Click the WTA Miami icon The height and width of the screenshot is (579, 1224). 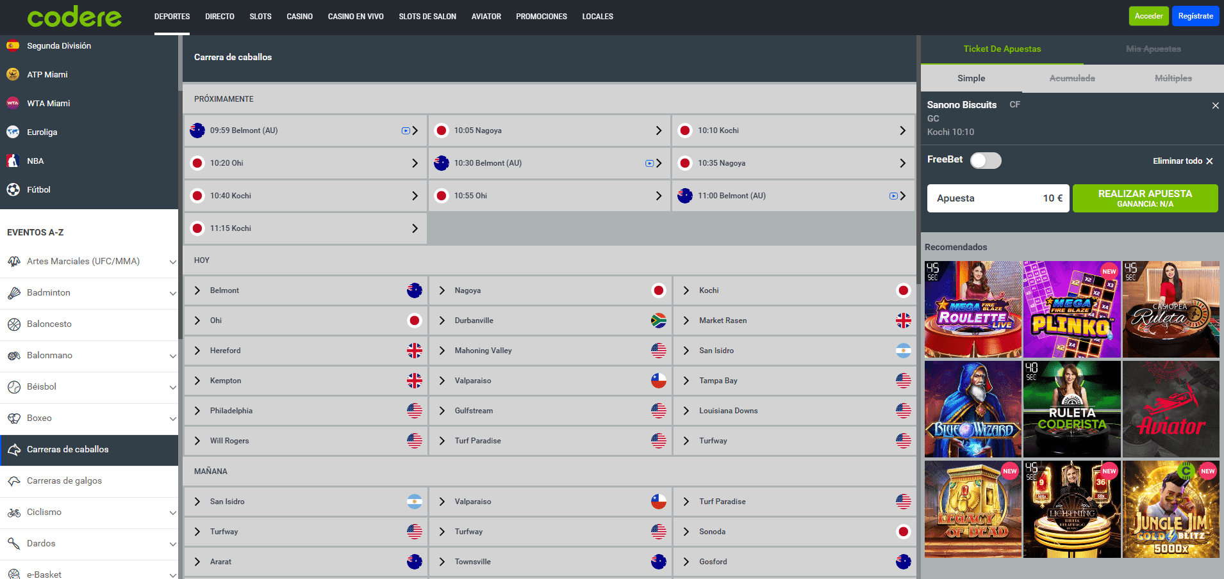point(13,103)
